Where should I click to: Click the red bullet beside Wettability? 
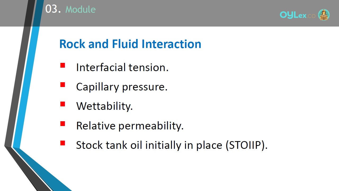[x=63, y=104]
